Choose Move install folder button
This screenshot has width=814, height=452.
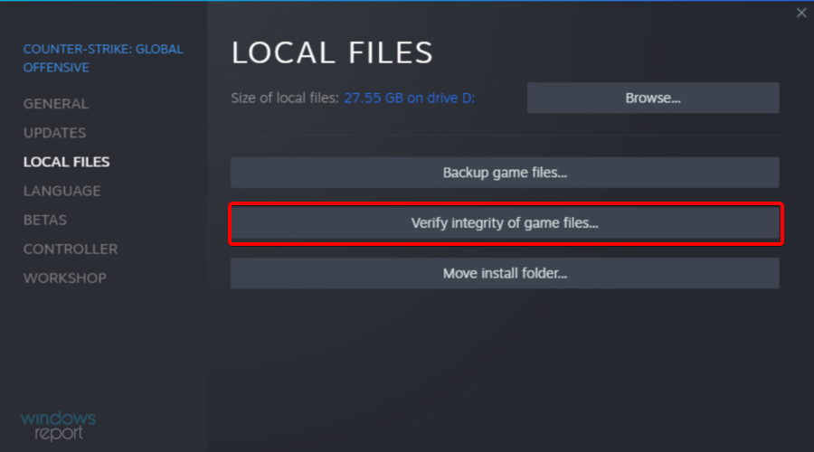coord(505,273)
